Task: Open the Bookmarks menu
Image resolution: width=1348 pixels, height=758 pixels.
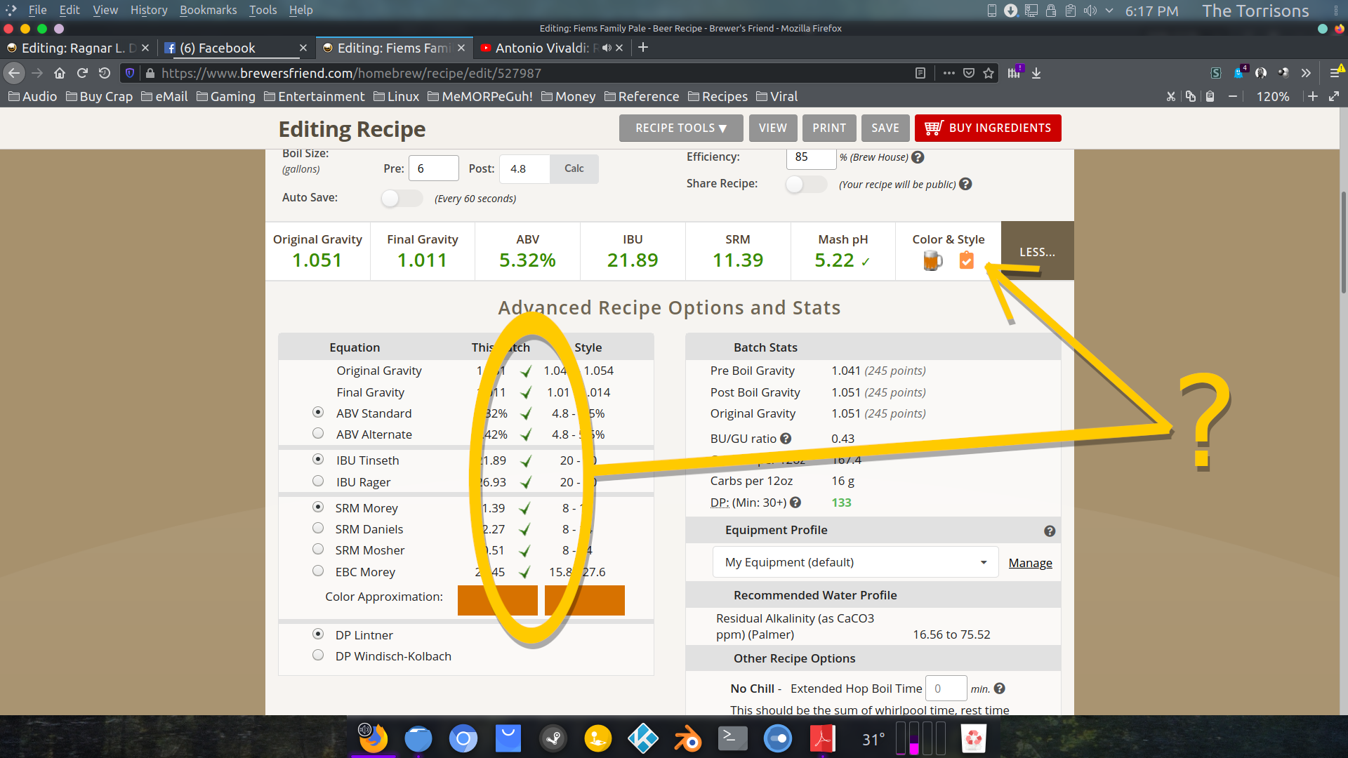Action: [x=208, y=10]
